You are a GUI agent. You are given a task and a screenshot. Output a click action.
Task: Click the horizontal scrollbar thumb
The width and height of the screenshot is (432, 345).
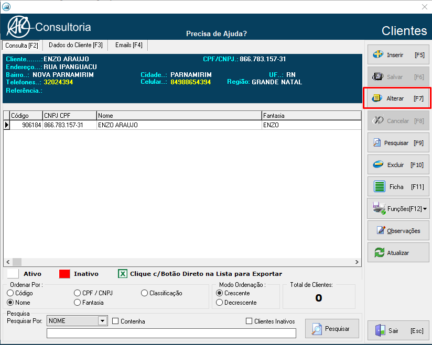click(x=17, y=262)
